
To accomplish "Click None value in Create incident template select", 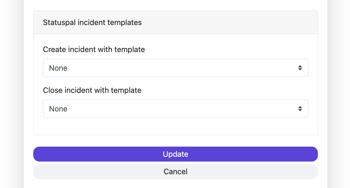I will coord(58,68).
